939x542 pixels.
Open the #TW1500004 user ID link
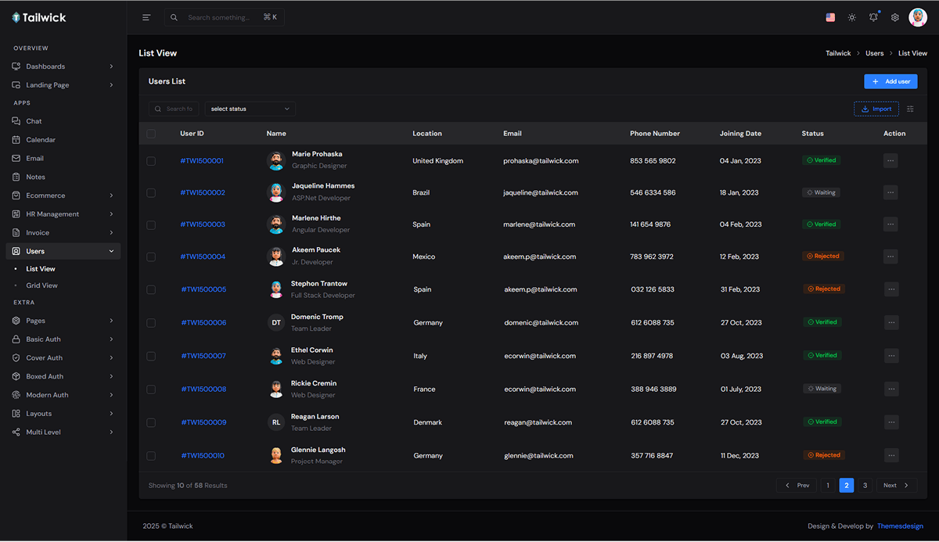coord(203,257)
